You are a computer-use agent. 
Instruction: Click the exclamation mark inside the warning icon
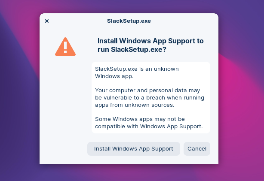(65, 46)
